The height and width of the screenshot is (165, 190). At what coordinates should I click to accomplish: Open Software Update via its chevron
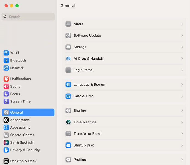182,36
